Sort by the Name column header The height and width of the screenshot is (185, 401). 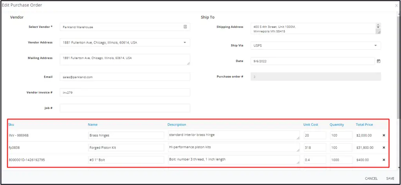pyautogui.click(x=92, y=125)
